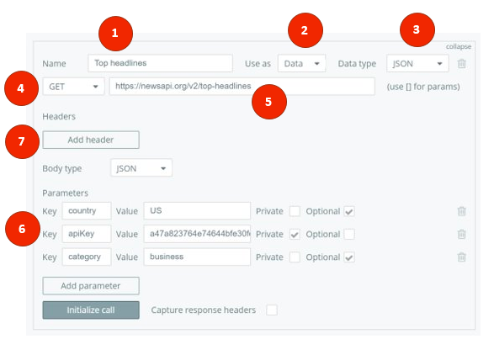Remove the country parameter with its trash icon
Image resolution: width=494 pixels, height=355 pixels.
tap(461, 211)
